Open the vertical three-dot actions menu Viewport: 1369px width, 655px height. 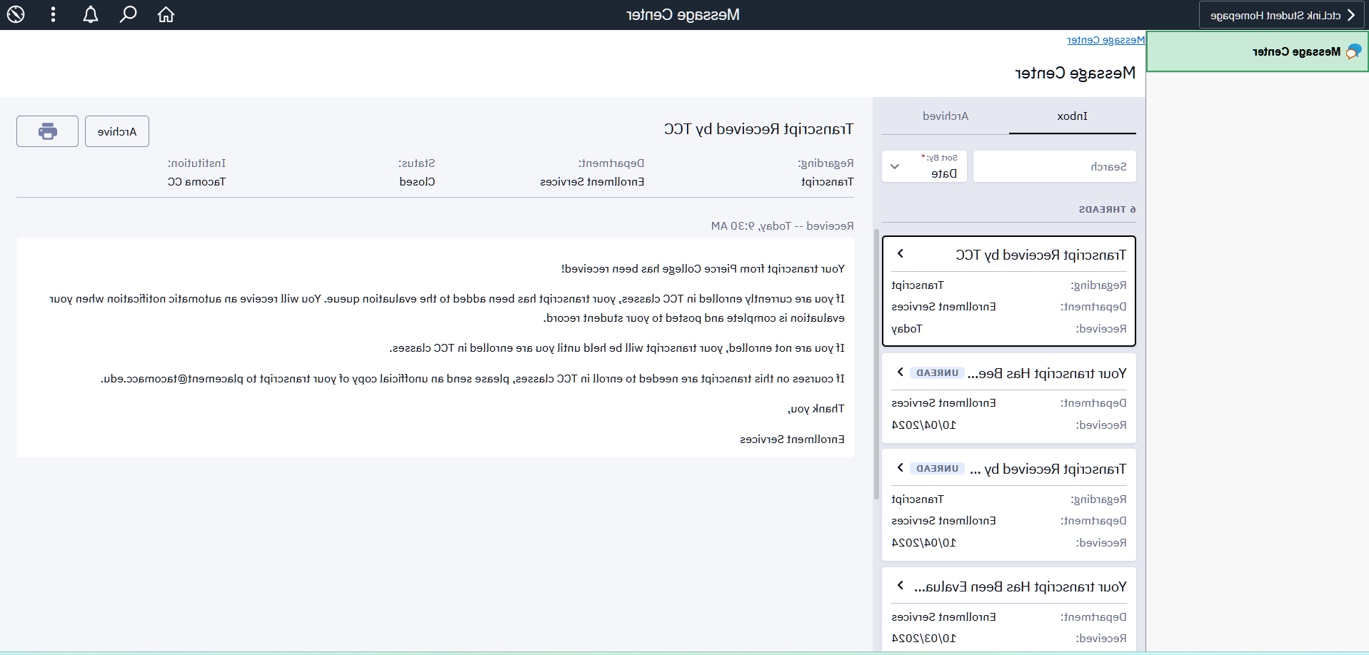click(53, 14)
